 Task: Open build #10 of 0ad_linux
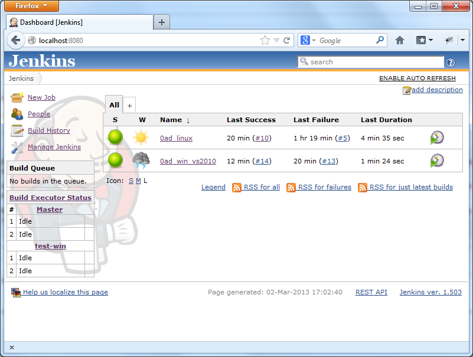(x=262, y=138)
